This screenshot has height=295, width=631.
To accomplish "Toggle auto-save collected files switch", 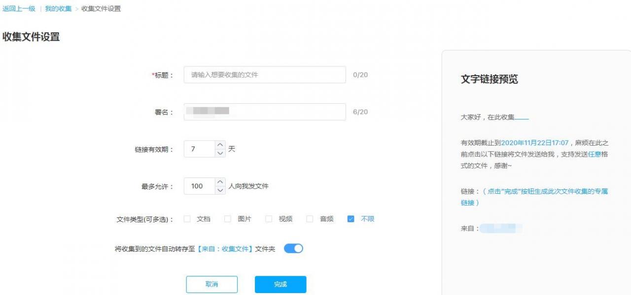I will [293, 249].
